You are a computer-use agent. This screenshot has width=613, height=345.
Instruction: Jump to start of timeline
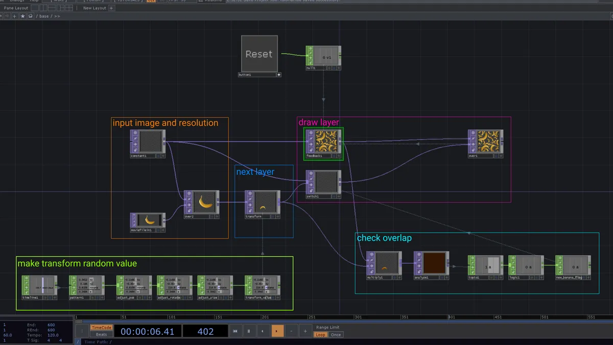[235, 331]
